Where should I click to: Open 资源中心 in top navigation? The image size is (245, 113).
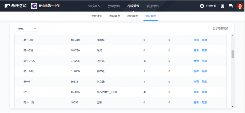[x=153, y=6]
